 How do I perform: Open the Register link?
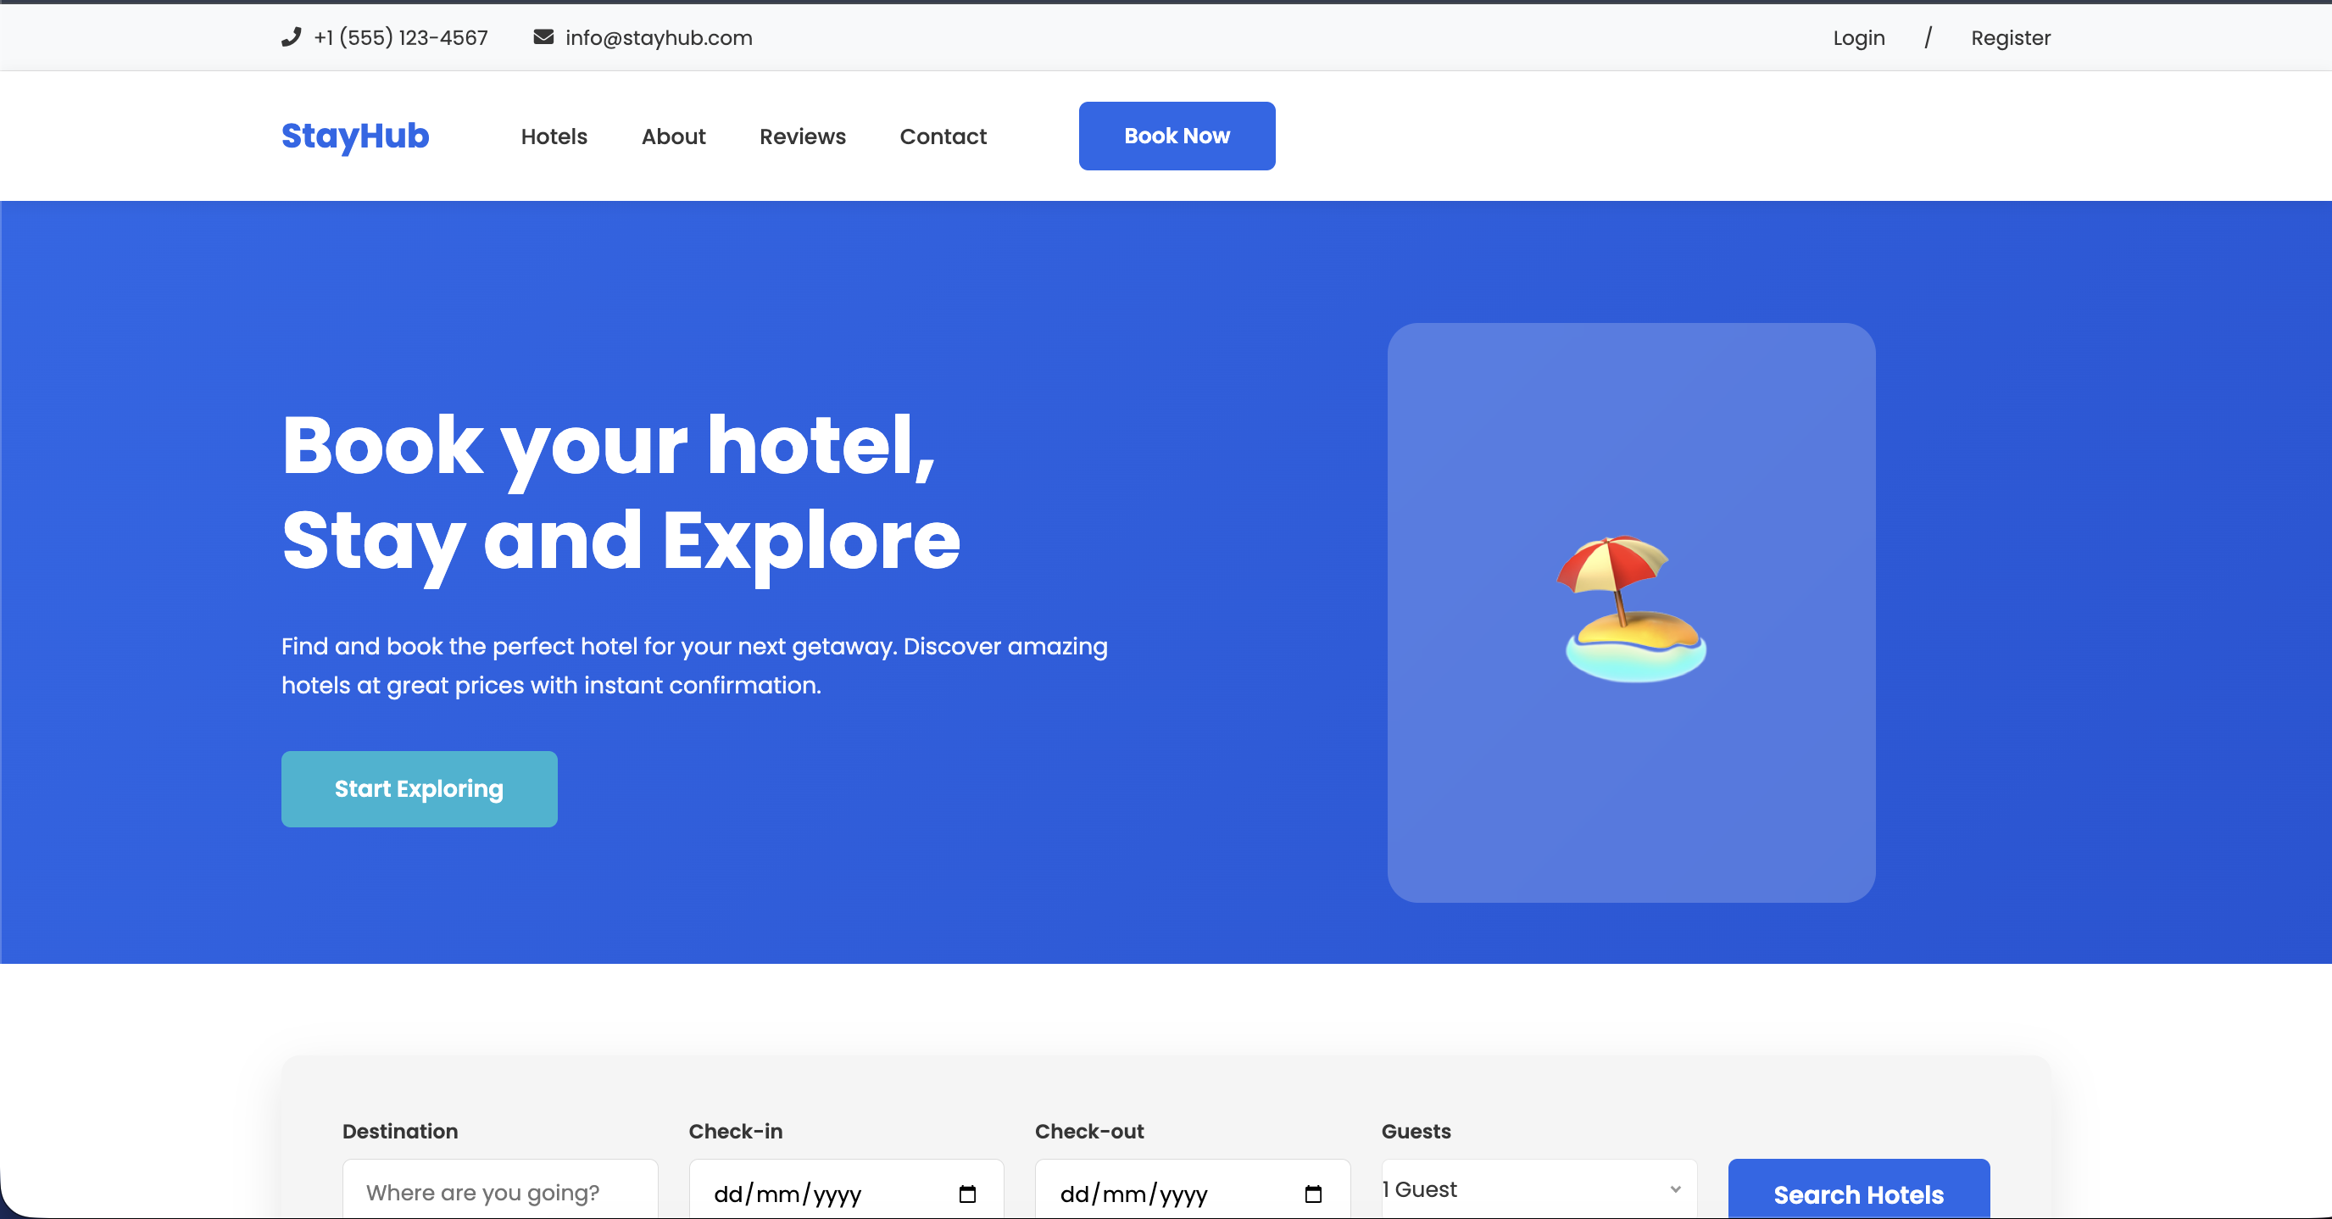coord(2011,38)
